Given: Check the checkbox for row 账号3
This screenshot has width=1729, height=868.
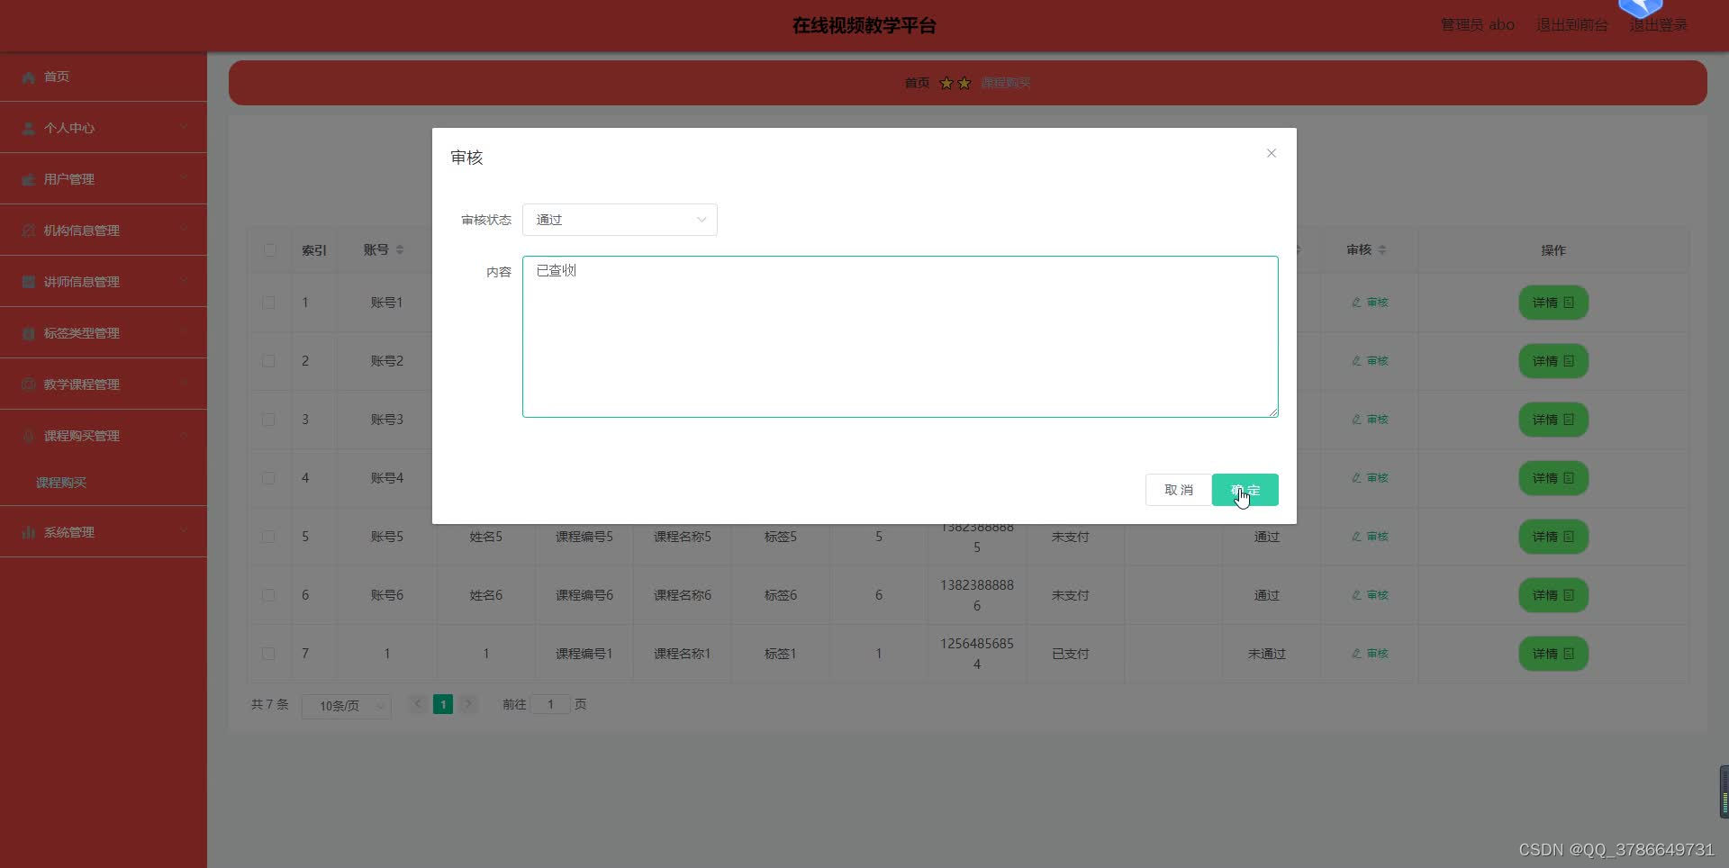Looking at the screenshot, I should coord(268,420).
